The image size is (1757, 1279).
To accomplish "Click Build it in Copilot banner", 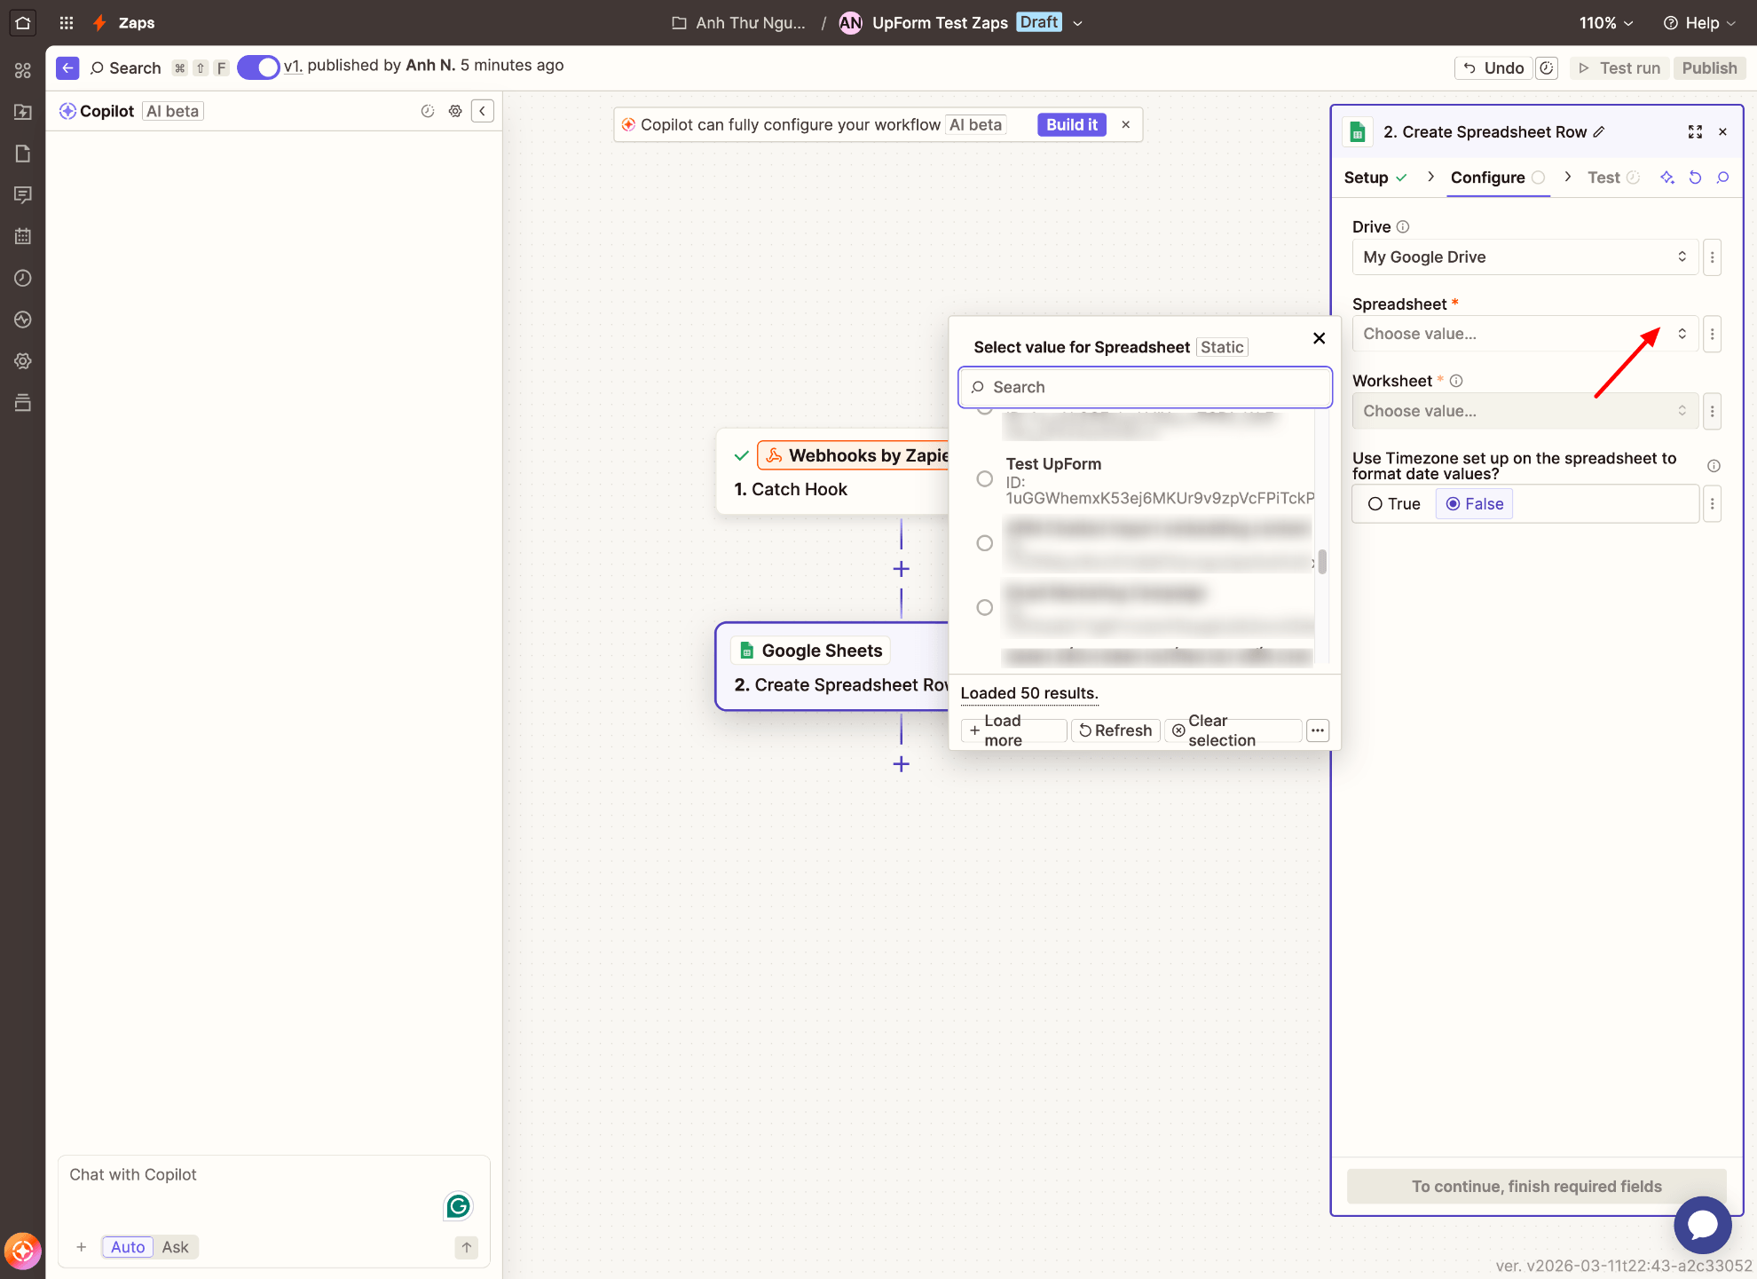I will click(x=1072, y=125).
